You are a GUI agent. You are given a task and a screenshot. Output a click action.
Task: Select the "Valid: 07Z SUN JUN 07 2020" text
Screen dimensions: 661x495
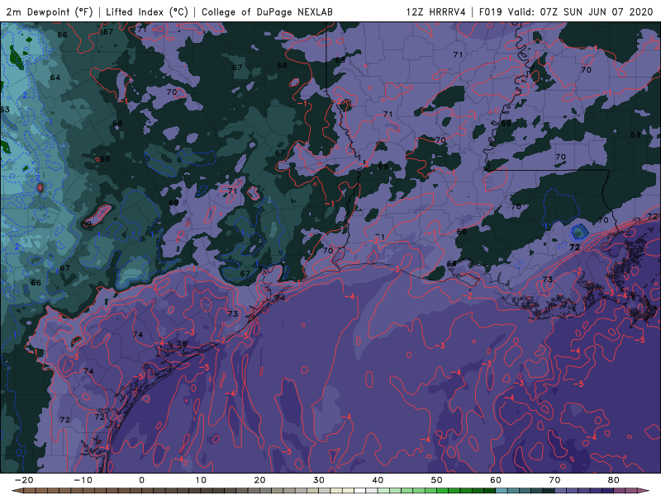pos(580,12)
